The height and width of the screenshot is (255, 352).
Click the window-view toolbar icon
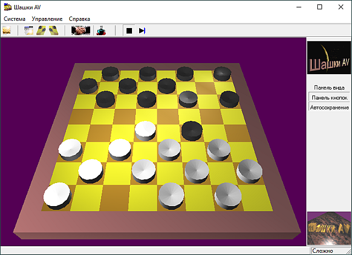click(x=29, y=31)
